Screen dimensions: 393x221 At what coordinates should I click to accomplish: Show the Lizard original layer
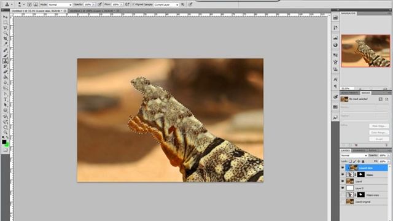(x=343, y=201)
